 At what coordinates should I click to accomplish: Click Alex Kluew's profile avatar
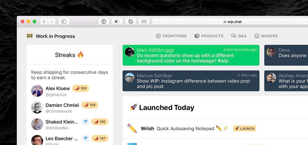point(37,91)
